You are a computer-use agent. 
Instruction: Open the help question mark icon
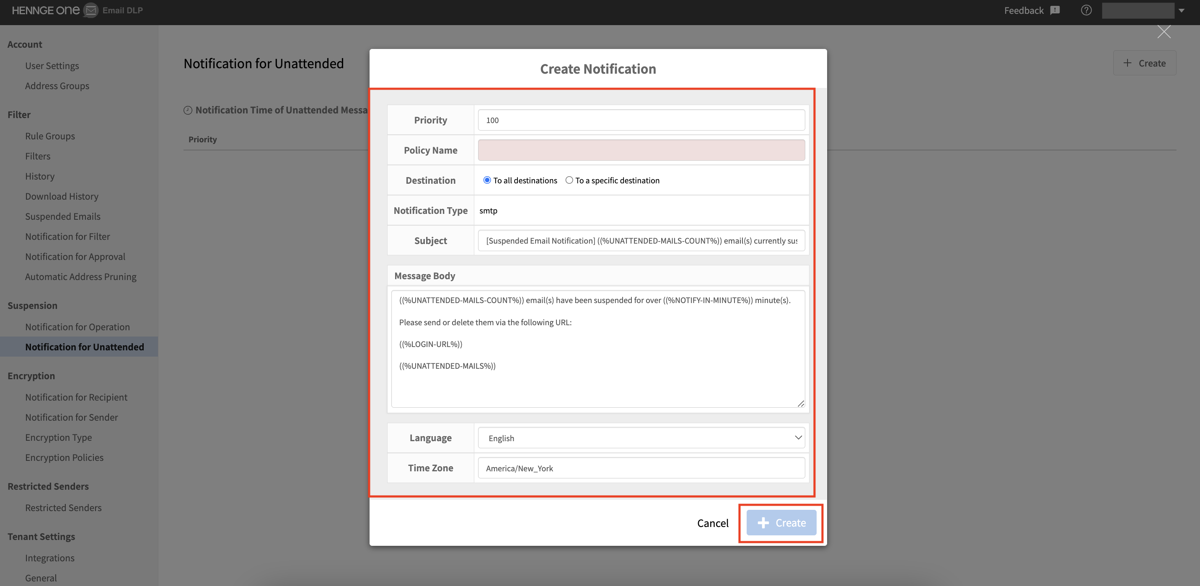1086,10
